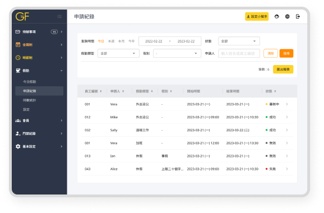
Task: Sort by the 狀態 column arrows
Action: (x=275, y=91)
